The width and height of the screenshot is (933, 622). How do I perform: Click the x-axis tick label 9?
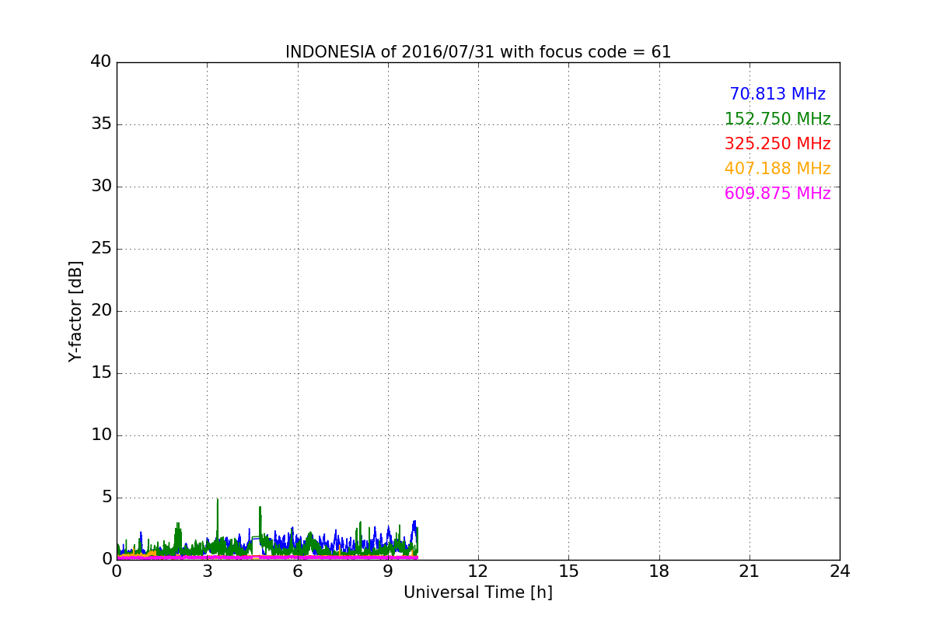tap(388, 571)
